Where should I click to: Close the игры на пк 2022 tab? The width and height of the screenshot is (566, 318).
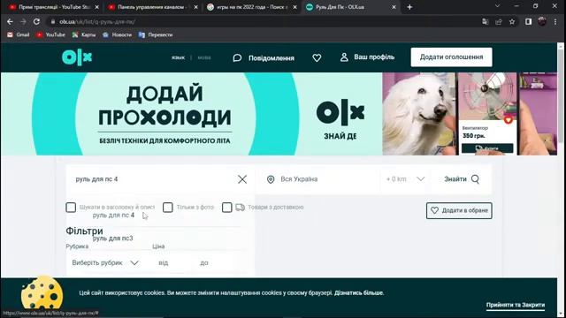pos(294,7)
